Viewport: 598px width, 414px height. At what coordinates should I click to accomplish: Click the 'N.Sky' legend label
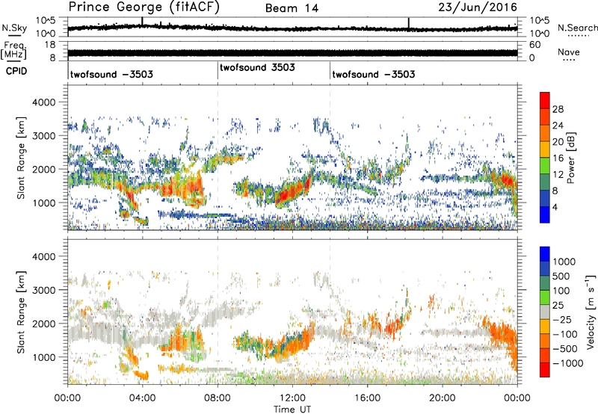pos(14,28)
